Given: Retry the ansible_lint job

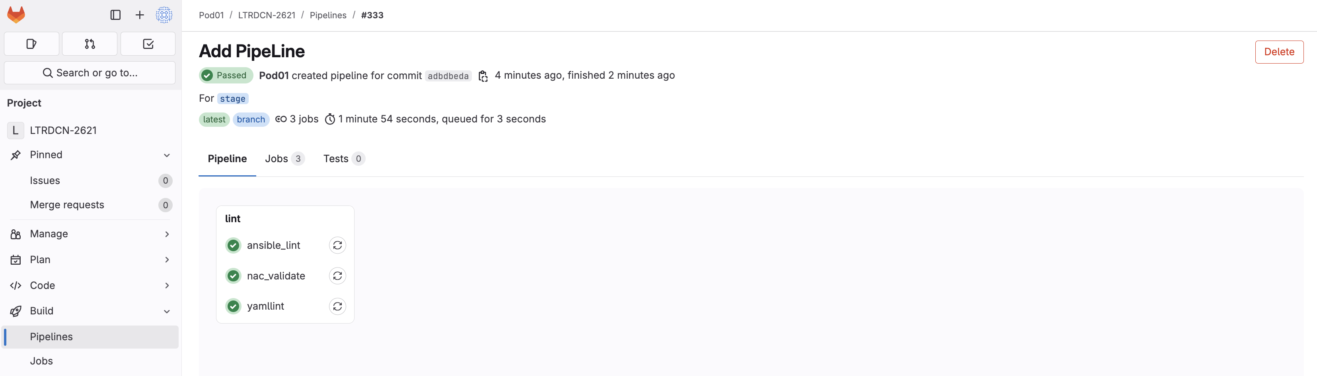Looking at the screenshot, I should tap(337, 246).
